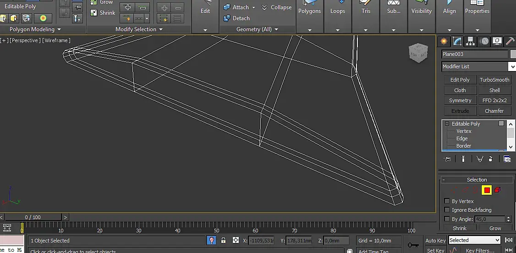Click the time slider 0 / 100 handle

(33, 217)
